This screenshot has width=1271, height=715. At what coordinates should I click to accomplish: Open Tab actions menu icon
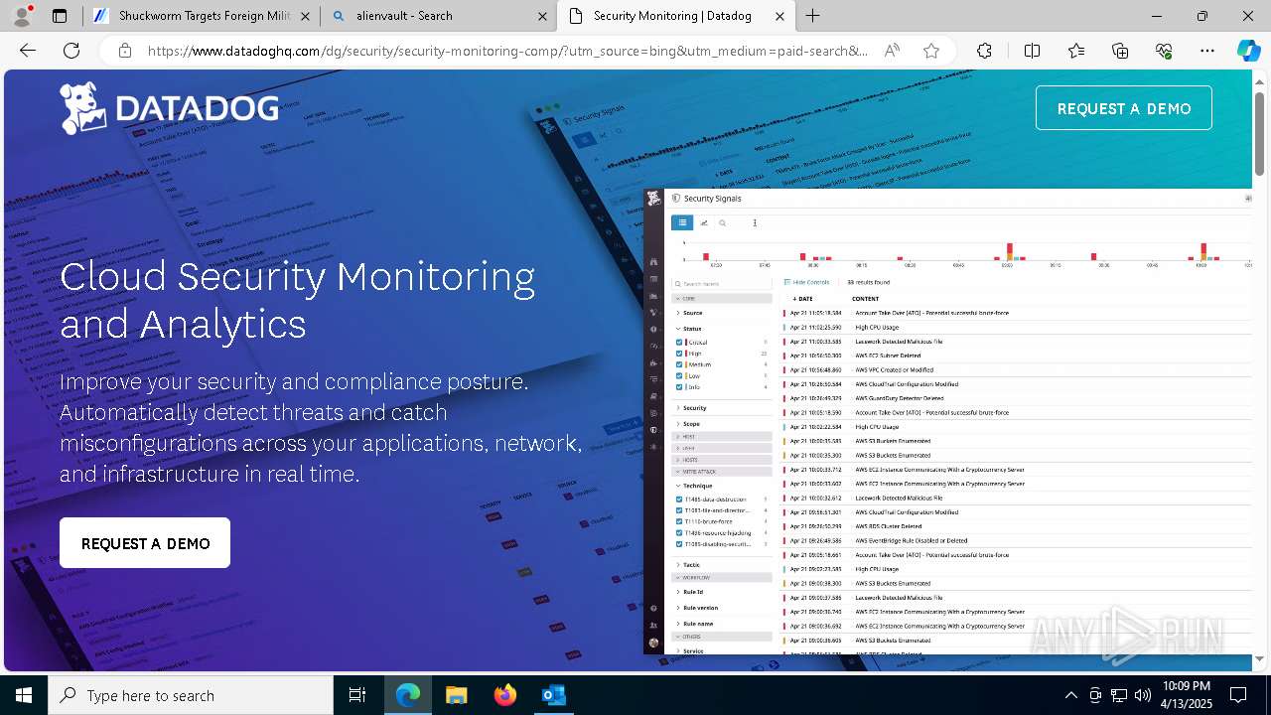pos(60,16)
